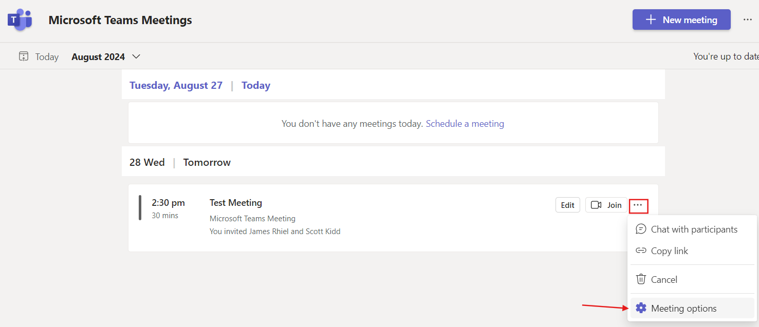The image size is (759, 327).
Task: Click the 2:30 pm meeting time
Action: 168,203
